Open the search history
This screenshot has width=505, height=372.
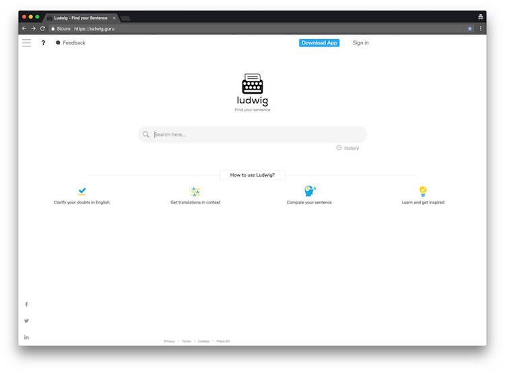click(x=347, y=148)
